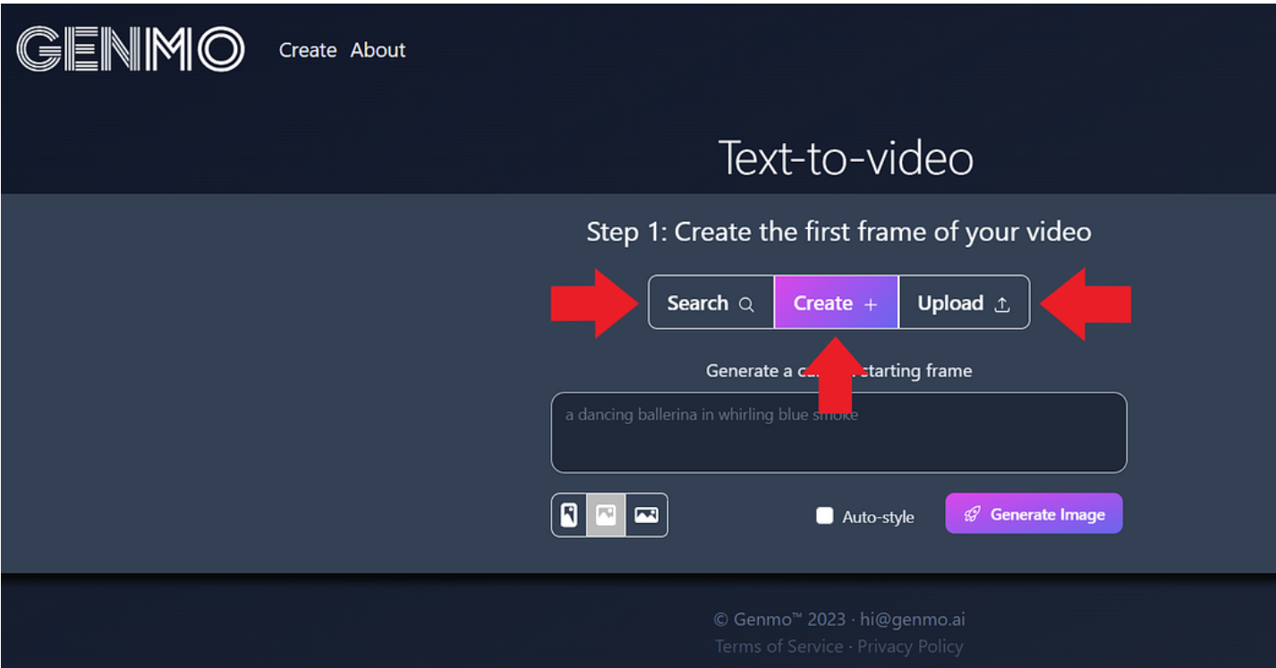Click the Text-to-video heading
Screen dimensions: 1276x668
coord(846,157)
